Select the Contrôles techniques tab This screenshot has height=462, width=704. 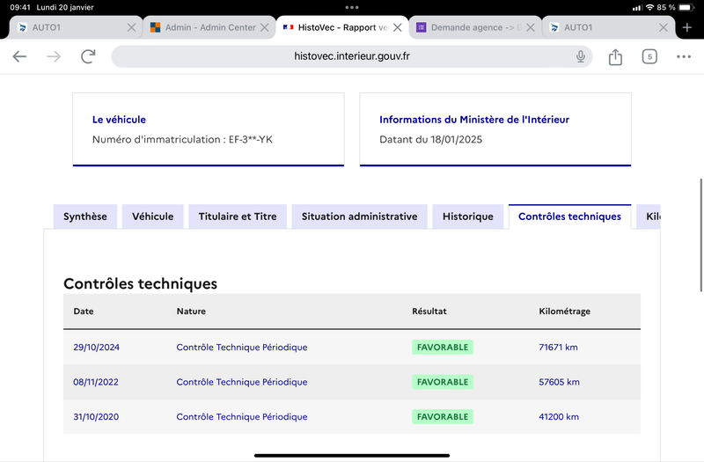point(569,216)
